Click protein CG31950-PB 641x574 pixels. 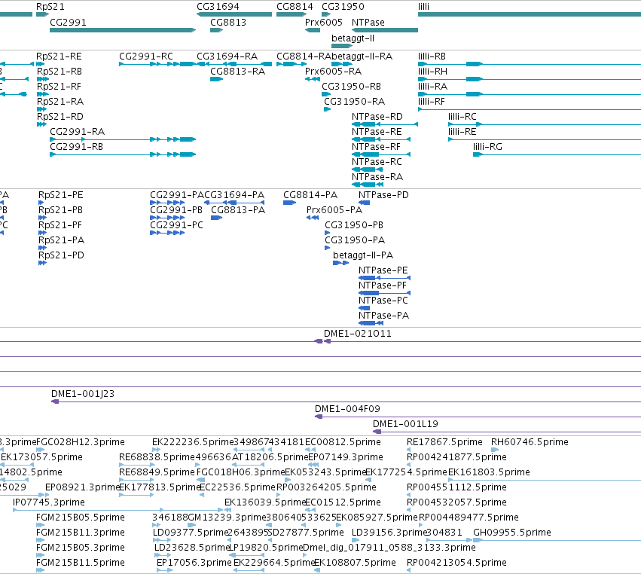point(327,233)
